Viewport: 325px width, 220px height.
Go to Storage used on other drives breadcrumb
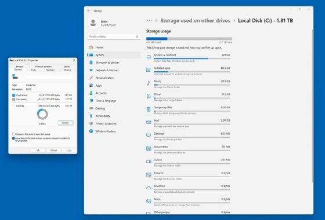[195, 21]
